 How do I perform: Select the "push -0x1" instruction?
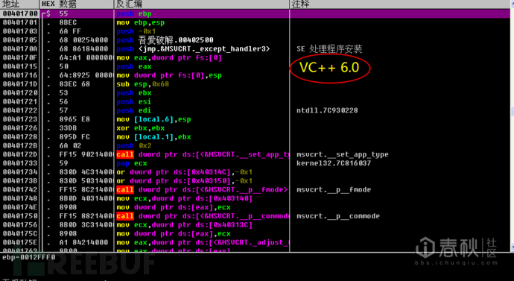tap(136, 31)
